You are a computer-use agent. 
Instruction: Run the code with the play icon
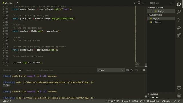135,3
